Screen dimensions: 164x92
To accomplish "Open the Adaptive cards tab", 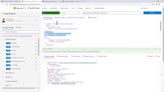I will tap(102, 56).
